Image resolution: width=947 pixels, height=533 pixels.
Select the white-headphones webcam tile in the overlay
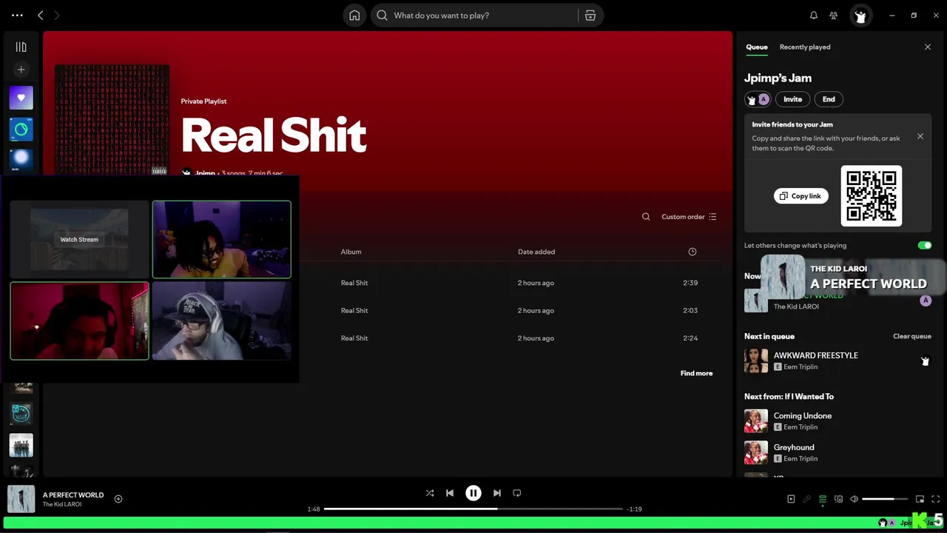(x=222, y=321)
